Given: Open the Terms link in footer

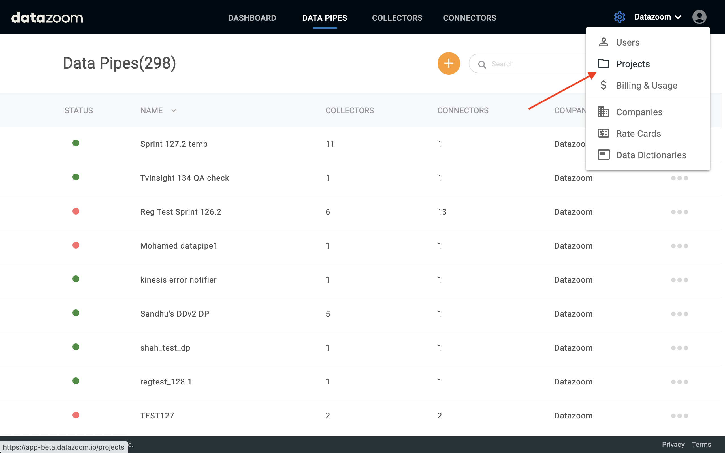Looking at the screenshot, I should click(701, 444).
